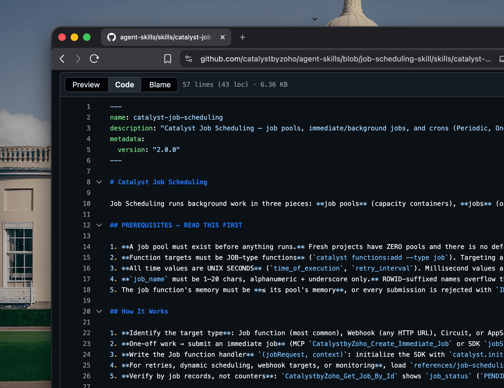Click '(jobRequest, context)' code text
This screenshot has height=388, width=504.
click(x=303, y=355)
